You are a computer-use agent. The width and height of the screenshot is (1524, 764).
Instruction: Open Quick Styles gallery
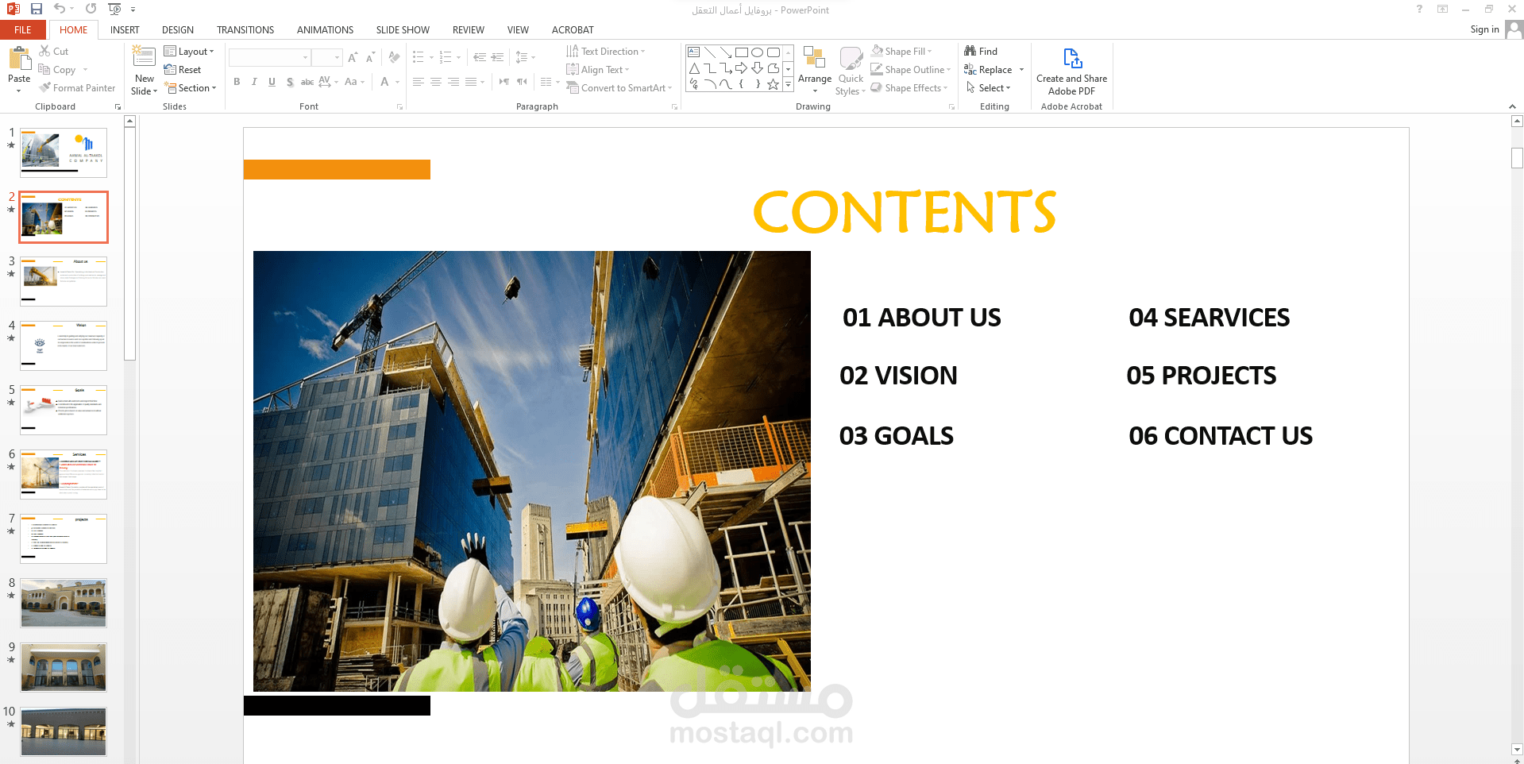pyautogui.click(x=851, y=71)
